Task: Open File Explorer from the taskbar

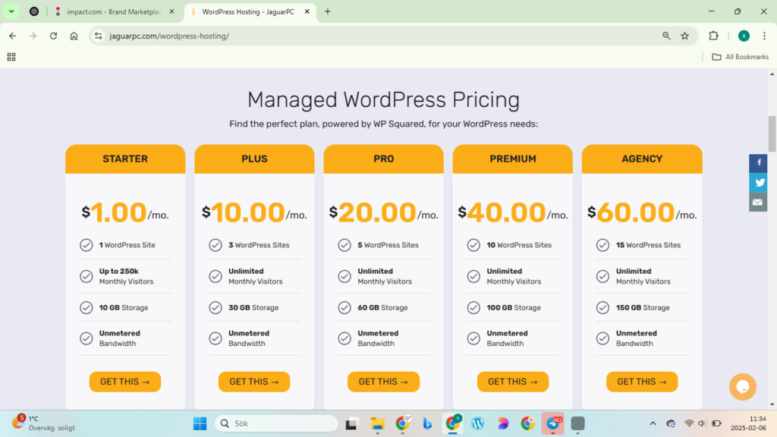Action: [378, 423]
